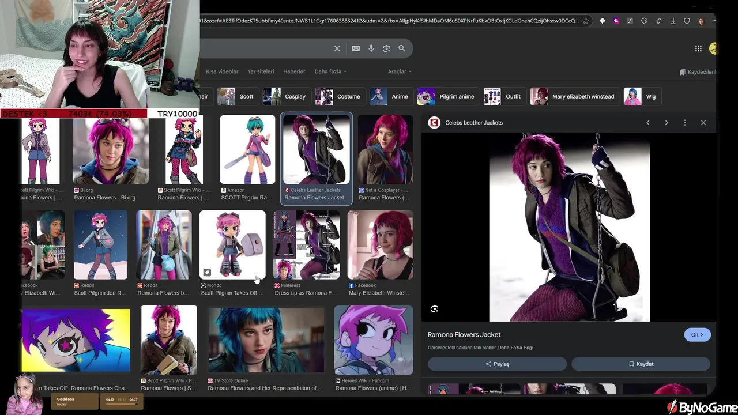This screenshot has width=738, height=415.
Task: Filter images by the Scott chip
Action: [x=237, y=96]
